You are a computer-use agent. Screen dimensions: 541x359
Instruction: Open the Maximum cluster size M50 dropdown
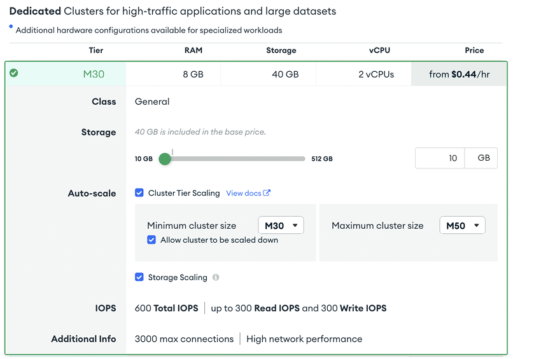pyautogui.click(x=462, y=226)
